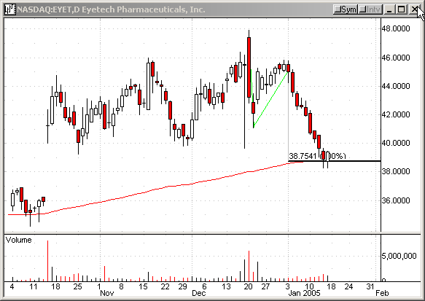
Task: Minimize the EYET chart window
Action: [x=390, y=9]
